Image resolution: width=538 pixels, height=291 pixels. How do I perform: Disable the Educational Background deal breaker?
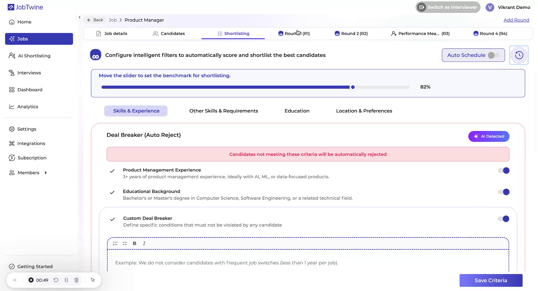coord(503,192)
